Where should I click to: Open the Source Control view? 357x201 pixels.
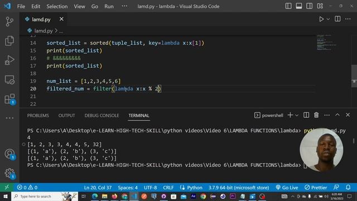pos(9,22)
